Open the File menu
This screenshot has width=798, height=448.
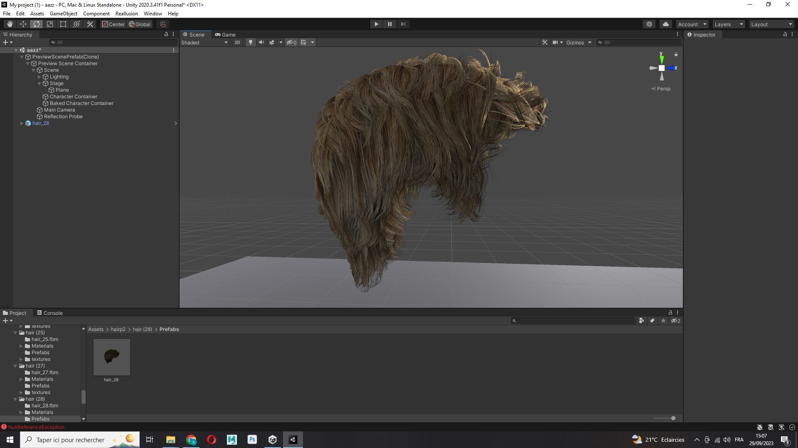(x=7, y=14)
